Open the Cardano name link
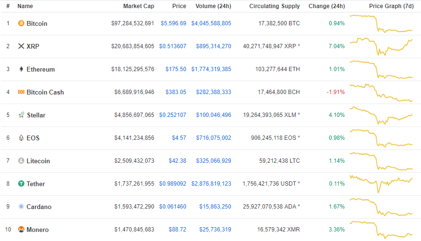The image size is (421, 241). [39, 207]
